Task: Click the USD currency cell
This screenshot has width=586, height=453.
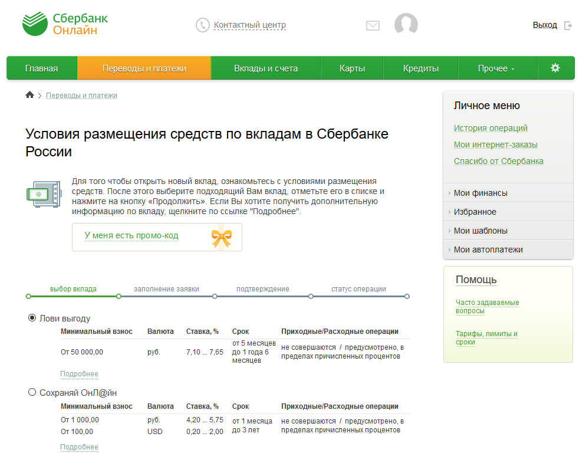Action: tap(154, 431)
